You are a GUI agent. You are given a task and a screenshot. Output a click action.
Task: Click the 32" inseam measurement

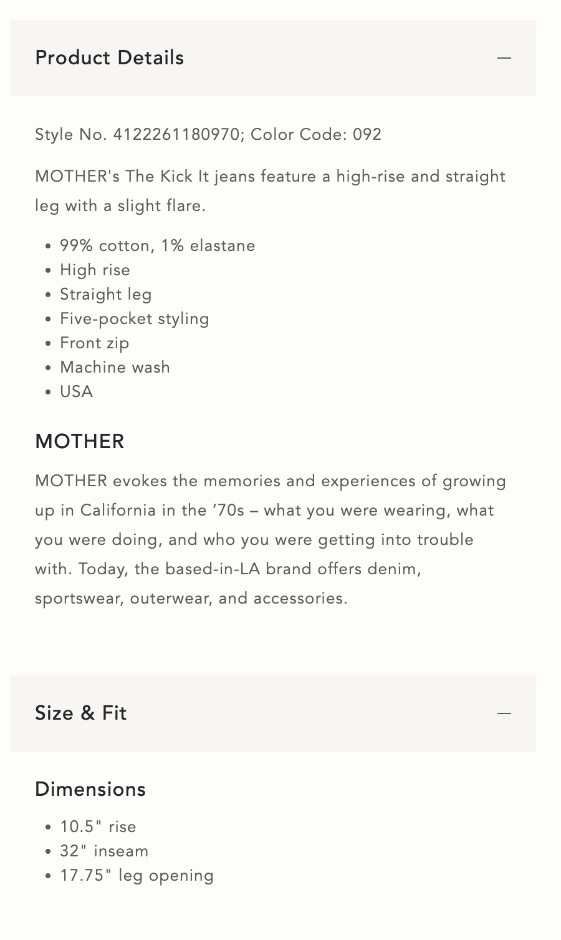pos(104,851)
